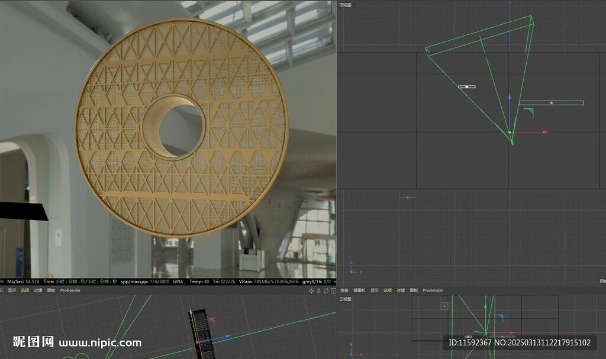Select the small white rectangle light in top view

tap(467, 86)
